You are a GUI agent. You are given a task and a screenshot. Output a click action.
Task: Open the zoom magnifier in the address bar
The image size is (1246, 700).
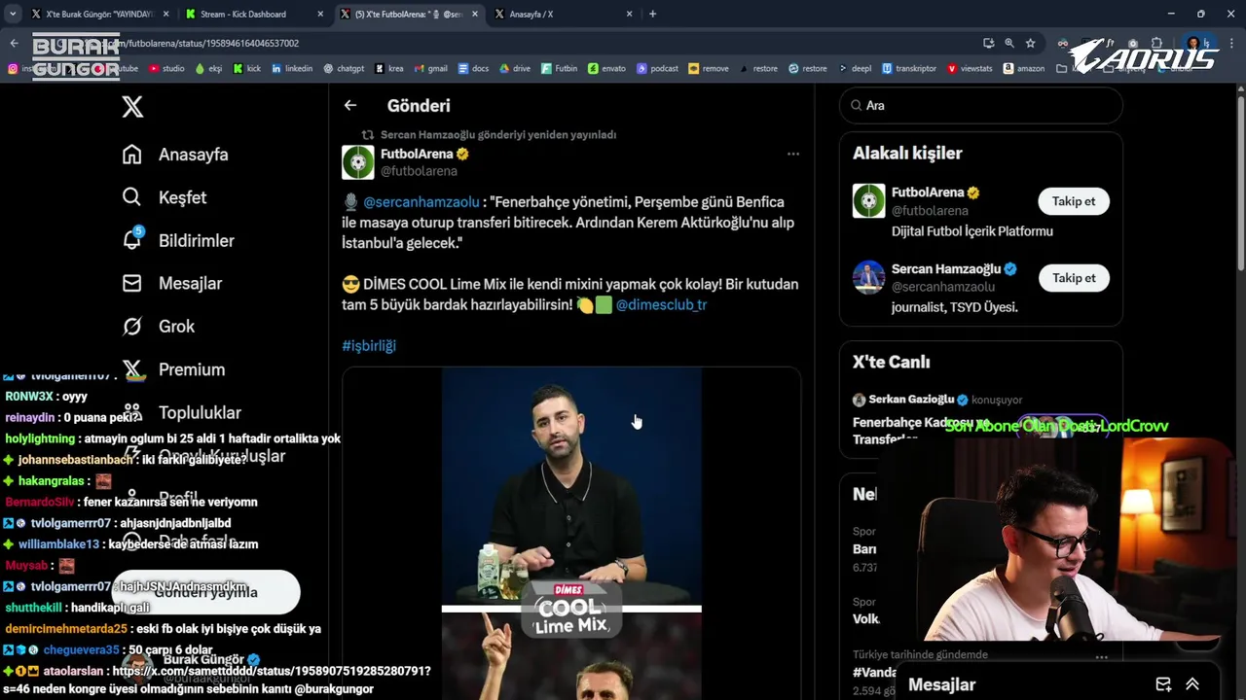[x=1009, y=43]
